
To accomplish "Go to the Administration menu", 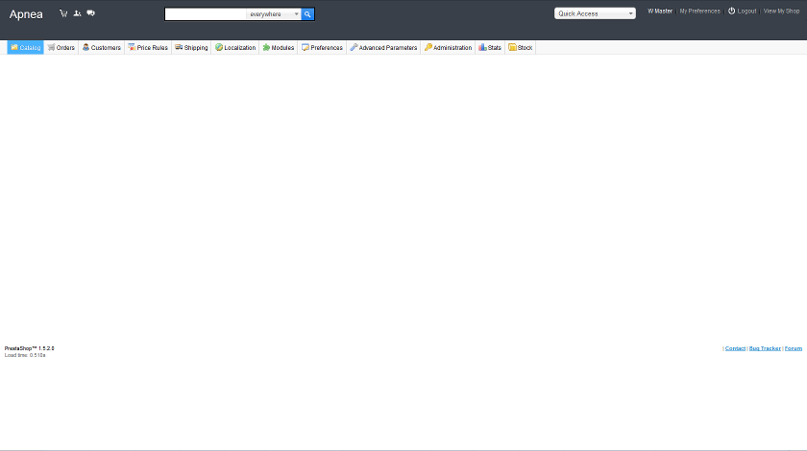I will [x=448, y=47].
